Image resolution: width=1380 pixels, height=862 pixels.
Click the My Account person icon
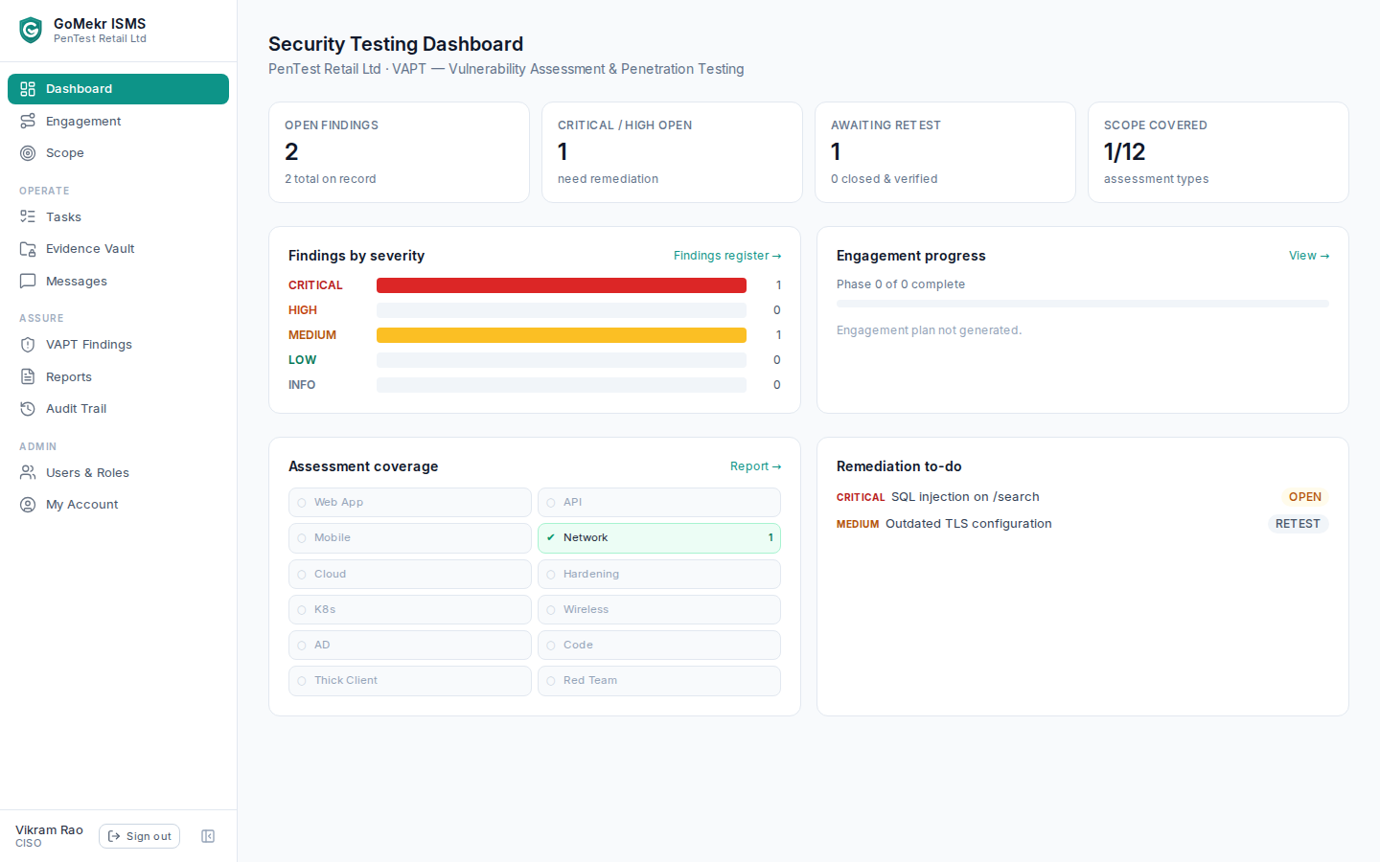click(x=28, y=505)
